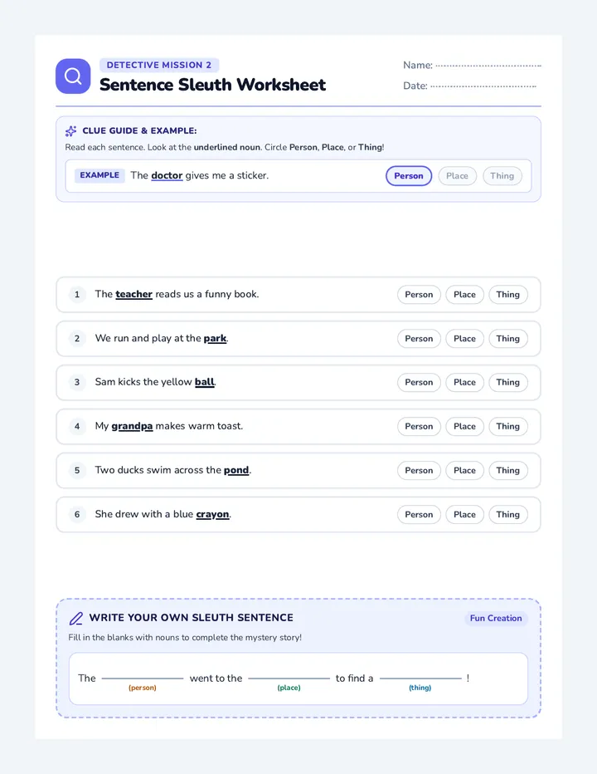Click the magnifying glass logo icon
Image resolution: width=597 pixels, height=774 pixels.
[x=73, y=76]
